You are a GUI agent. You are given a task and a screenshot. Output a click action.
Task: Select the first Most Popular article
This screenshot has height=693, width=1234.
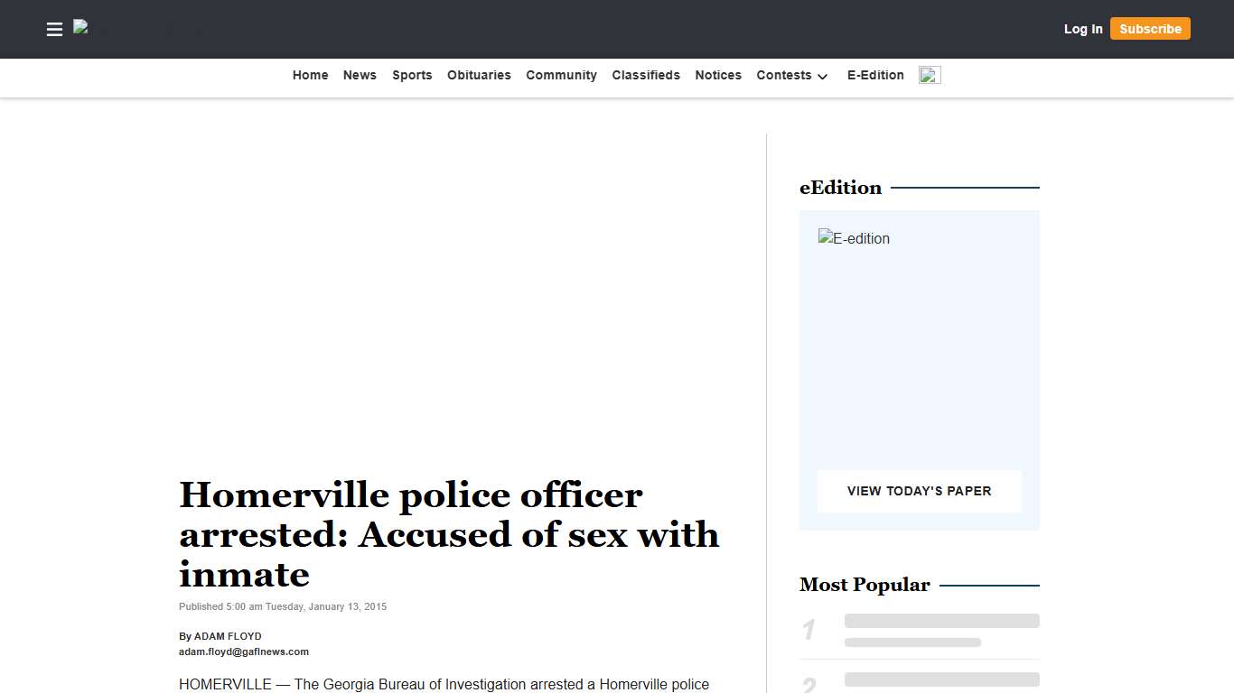coord(941,631)
